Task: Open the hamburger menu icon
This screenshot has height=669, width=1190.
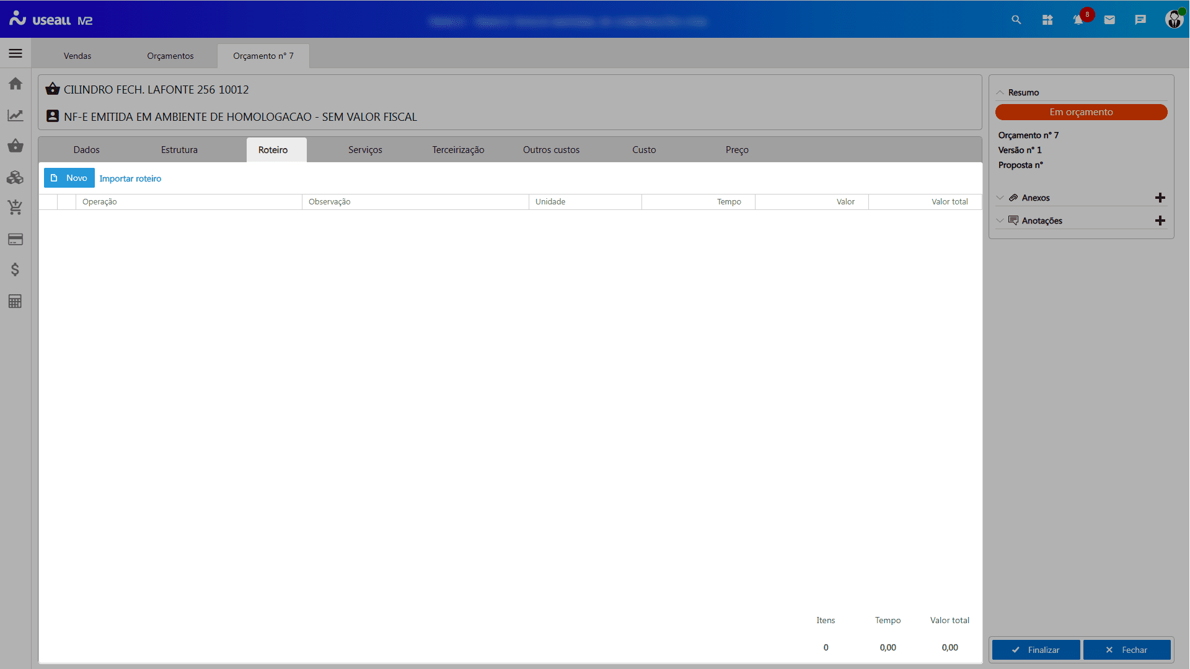Action: pos(15,53)
